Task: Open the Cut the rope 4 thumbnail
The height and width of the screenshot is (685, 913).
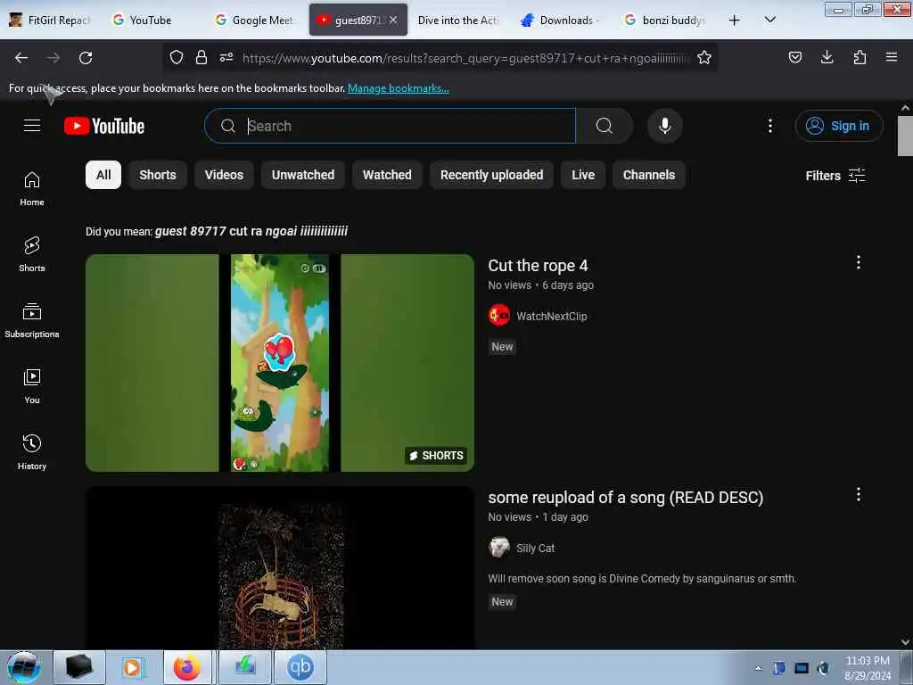Action: click(279, 362)
